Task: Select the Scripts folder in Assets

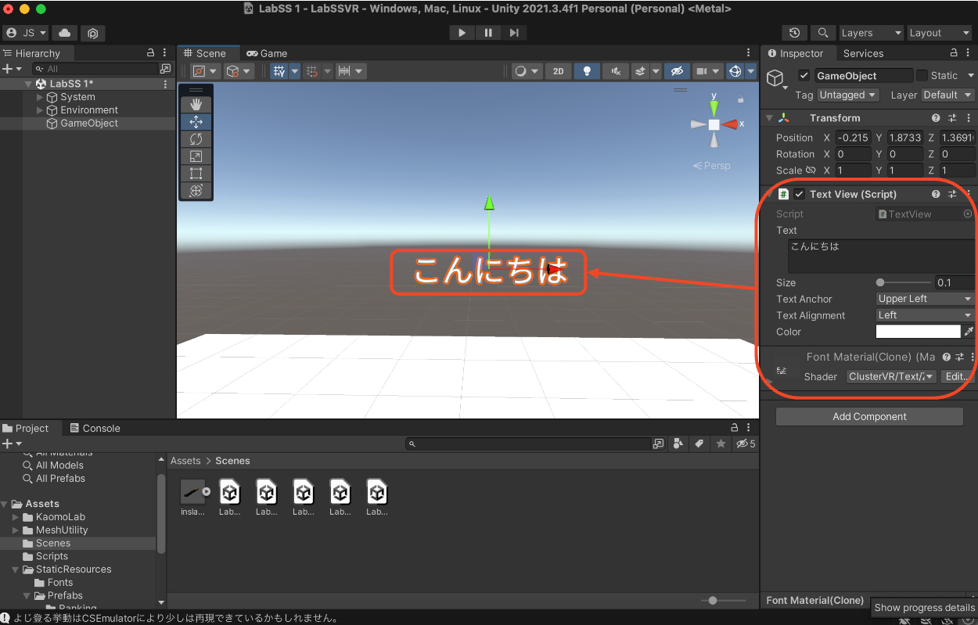Action: [52, 556]
